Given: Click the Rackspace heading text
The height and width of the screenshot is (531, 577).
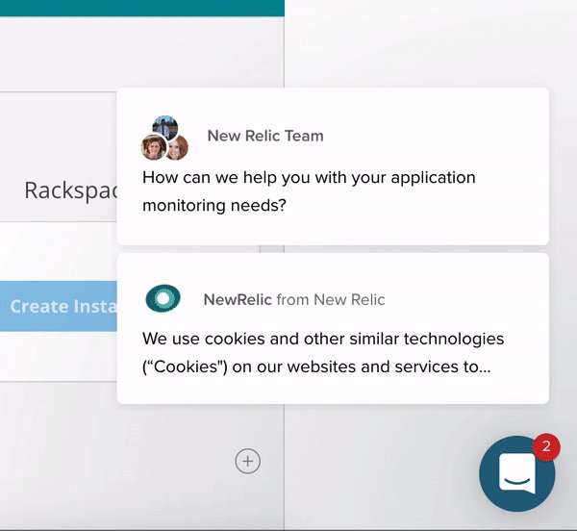Looking at the screenshot, I should tap(70, 191).
